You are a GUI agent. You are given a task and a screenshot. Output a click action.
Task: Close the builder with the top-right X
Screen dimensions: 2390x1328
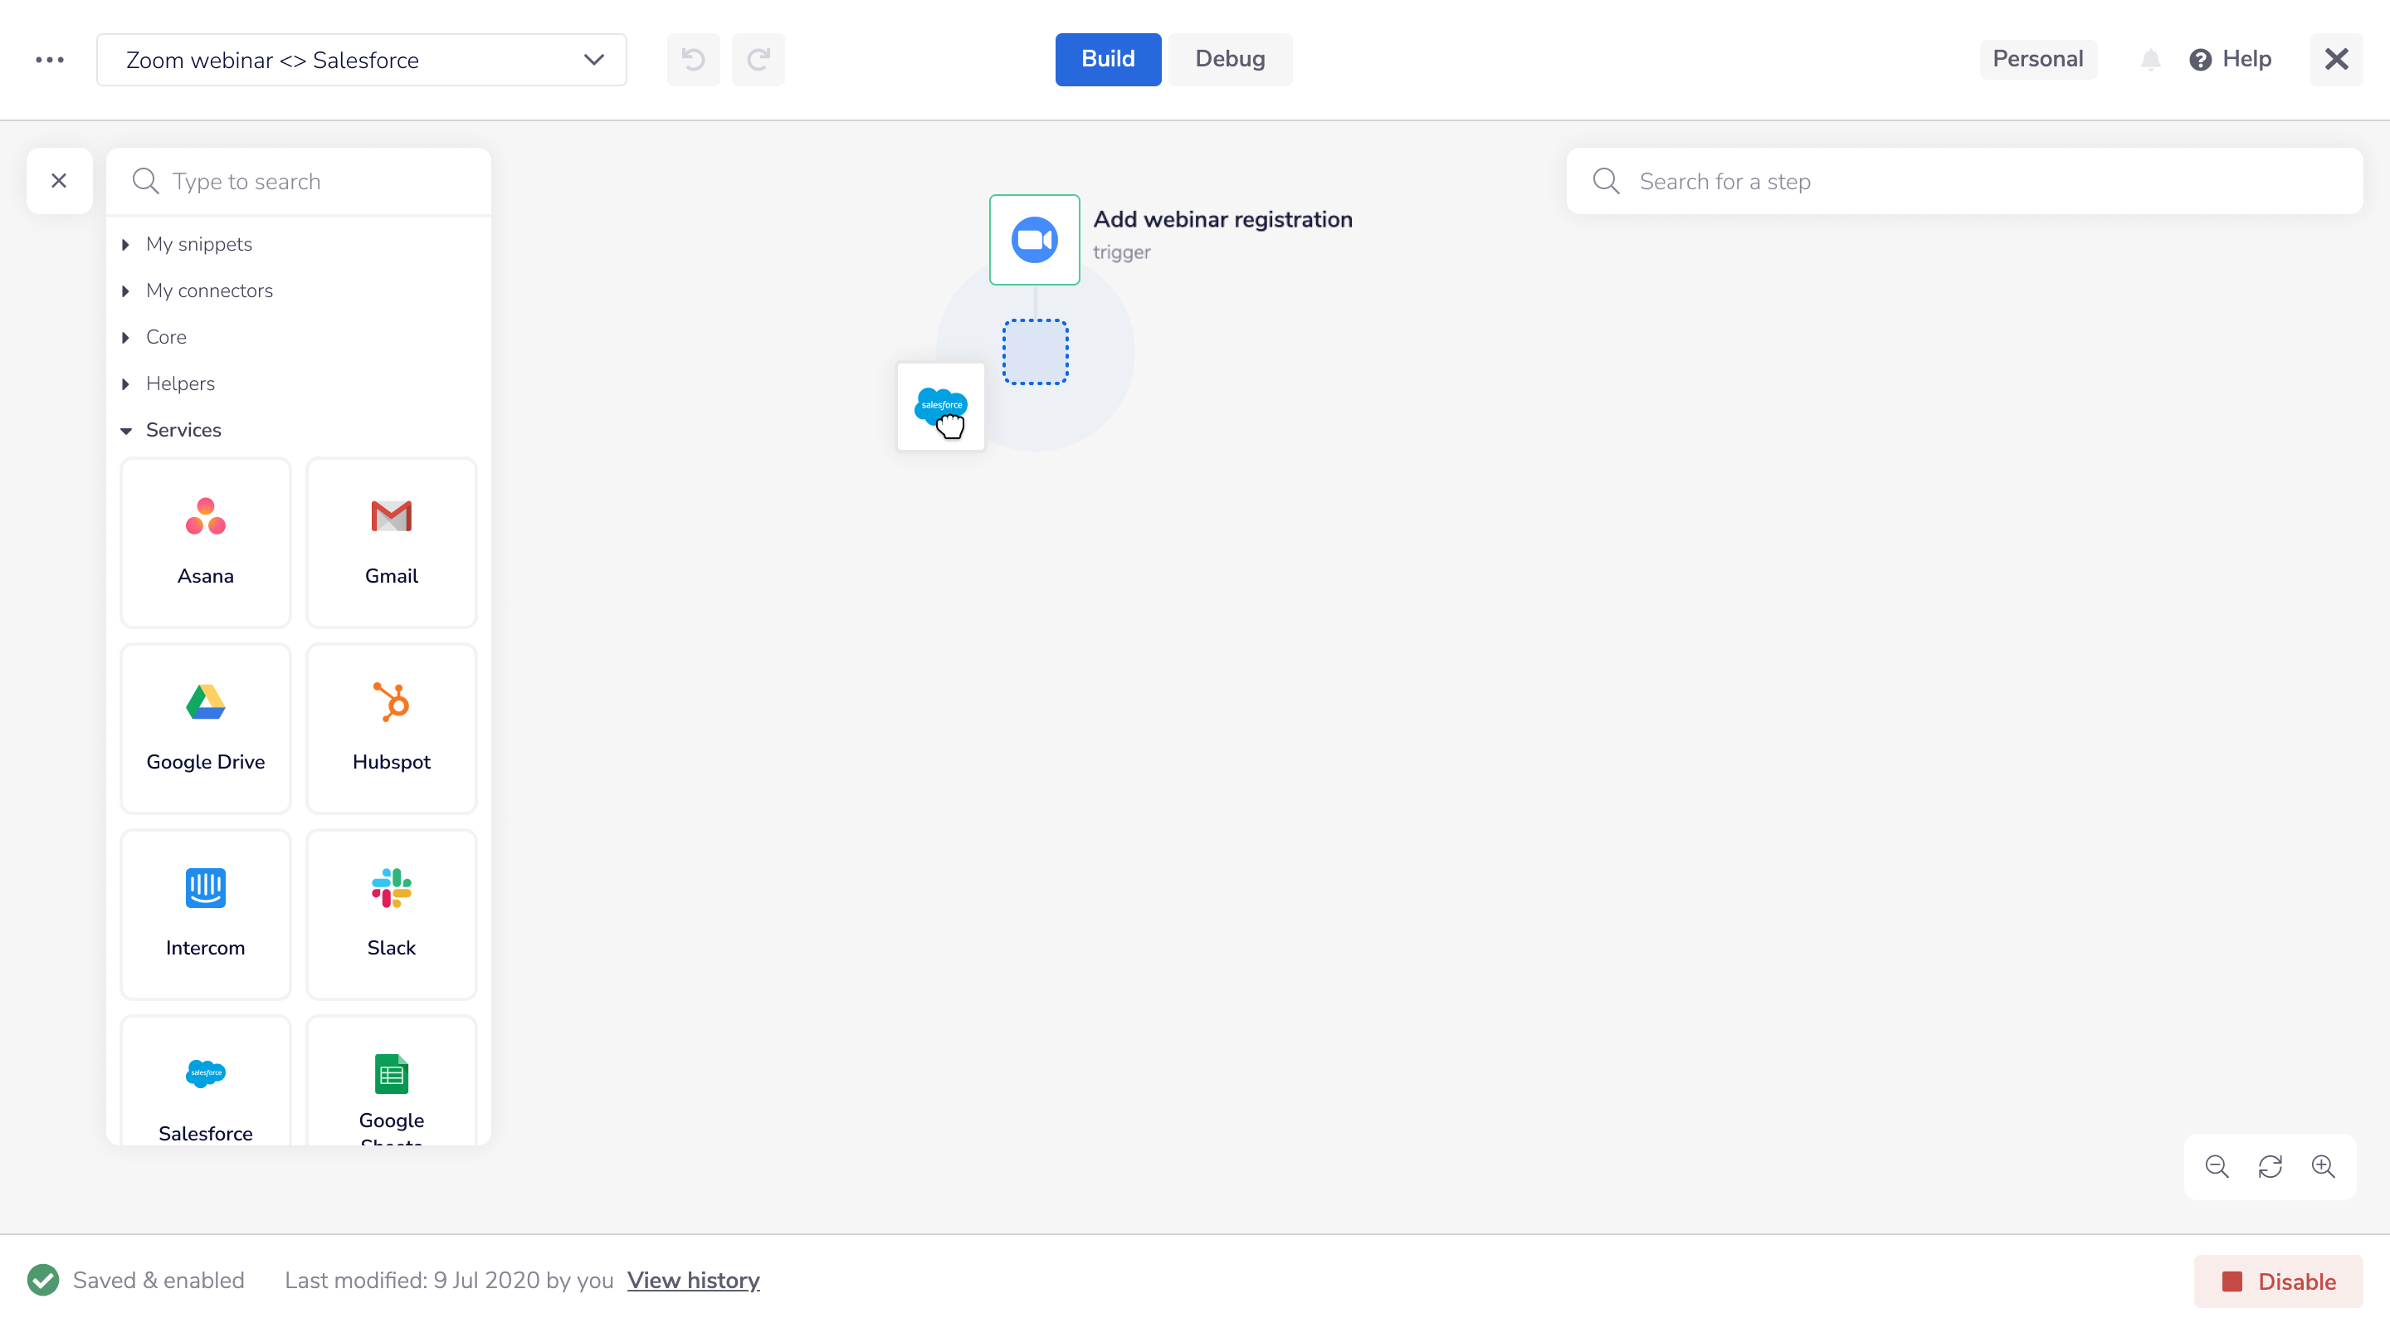pyautogui.click(x=2336, y=60)
